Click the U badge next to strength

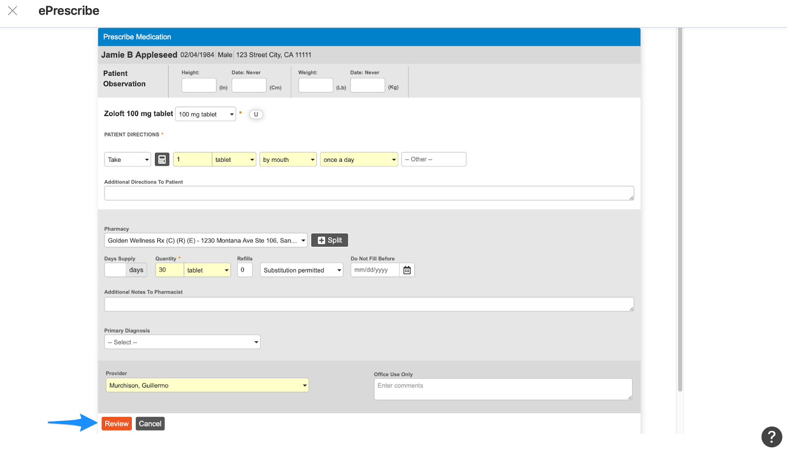click(256, 114)
